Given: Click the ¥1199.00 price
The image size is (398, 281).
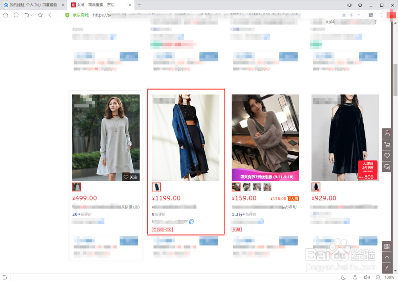Looking at the screenshot, I should point(166,198).
